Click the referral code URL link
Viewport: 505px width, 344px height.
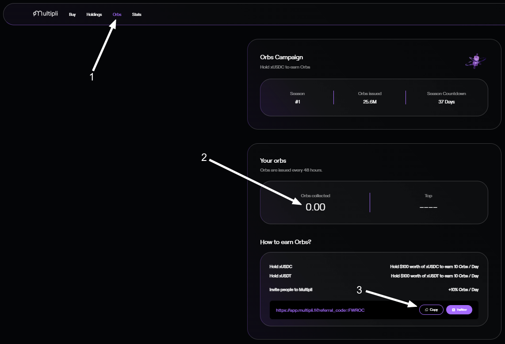320,310
